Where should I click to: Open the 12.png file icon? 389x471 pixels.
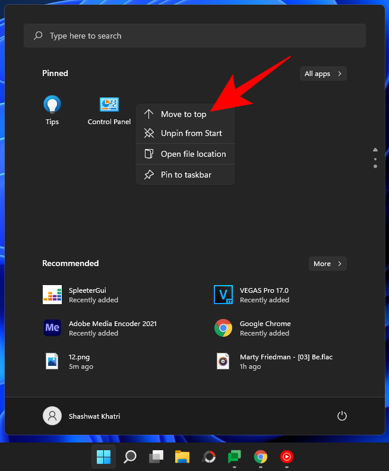point(52,361)
